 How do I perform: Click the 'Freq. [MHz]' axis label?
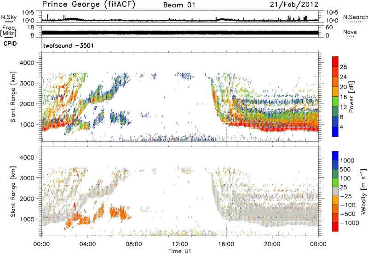tap(8, 31)
